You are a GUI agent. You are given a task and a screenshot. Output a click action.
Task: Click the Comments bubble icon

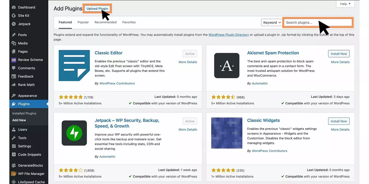pyautogui.click(x=14, y=68)
